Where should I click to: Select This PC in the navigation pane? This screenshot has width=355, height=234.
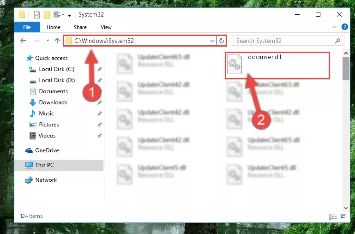click(x=59, y=165)
